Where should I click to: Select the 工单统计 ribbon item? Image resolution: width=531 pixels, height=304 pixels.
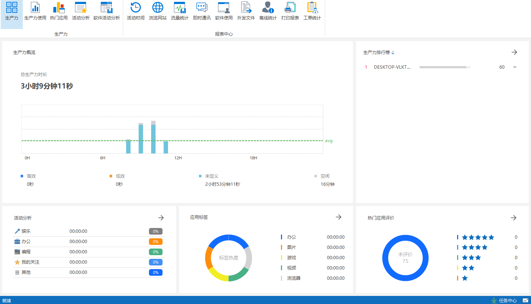(312, 11)
